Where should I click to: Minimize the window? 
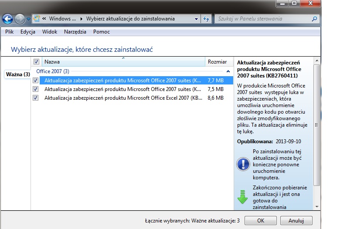[x=282, y=3]
